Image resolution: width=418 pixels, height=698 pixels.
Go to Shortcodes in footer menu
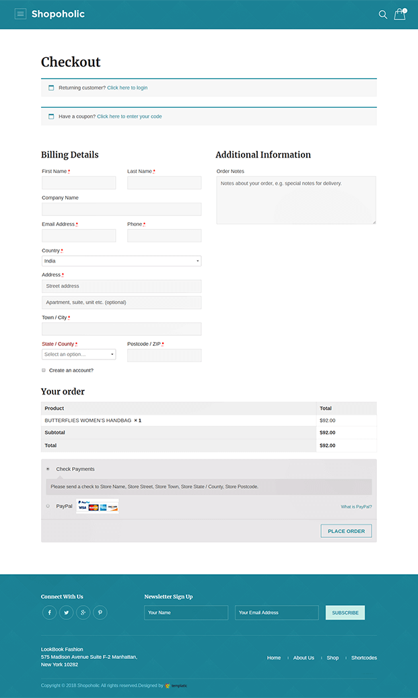click(x=363, y=658)
